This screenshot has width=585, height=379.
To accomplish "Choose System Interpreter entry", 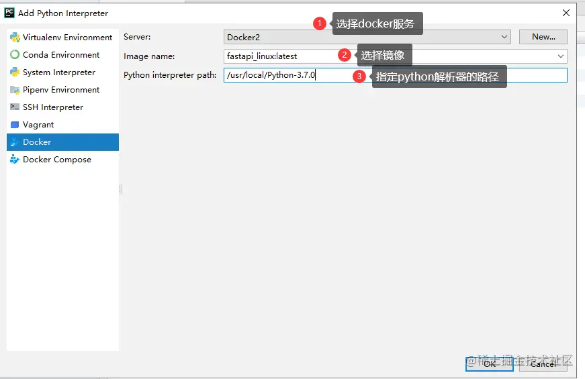I will tap(62, 72).
